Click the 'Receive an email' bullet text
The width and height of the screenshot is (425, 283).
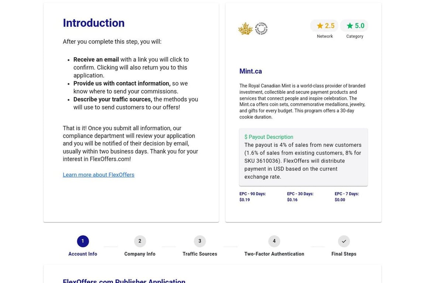(131, 67)
